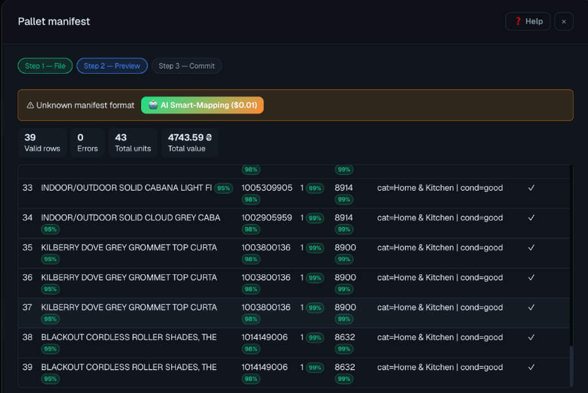
Task: Click value 8632 in row 38
Action: [344, 337]
